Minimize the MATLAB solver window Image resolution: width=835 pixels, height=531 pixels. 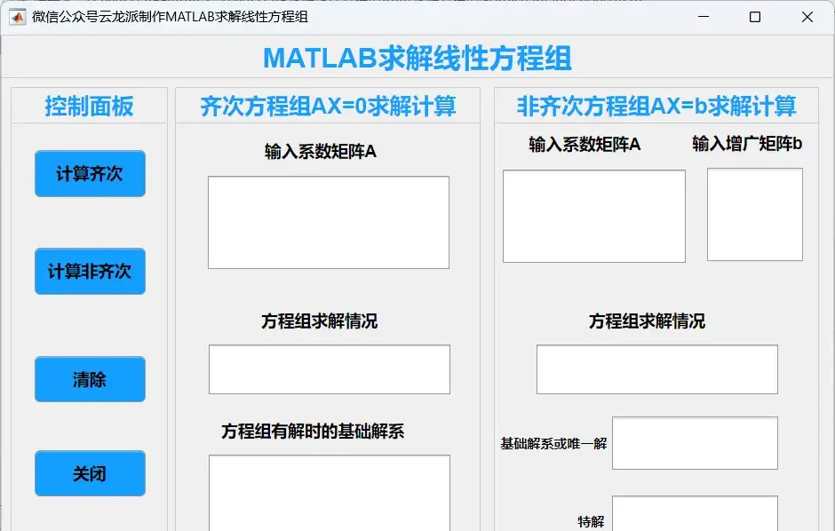click(x=704, y=17)
